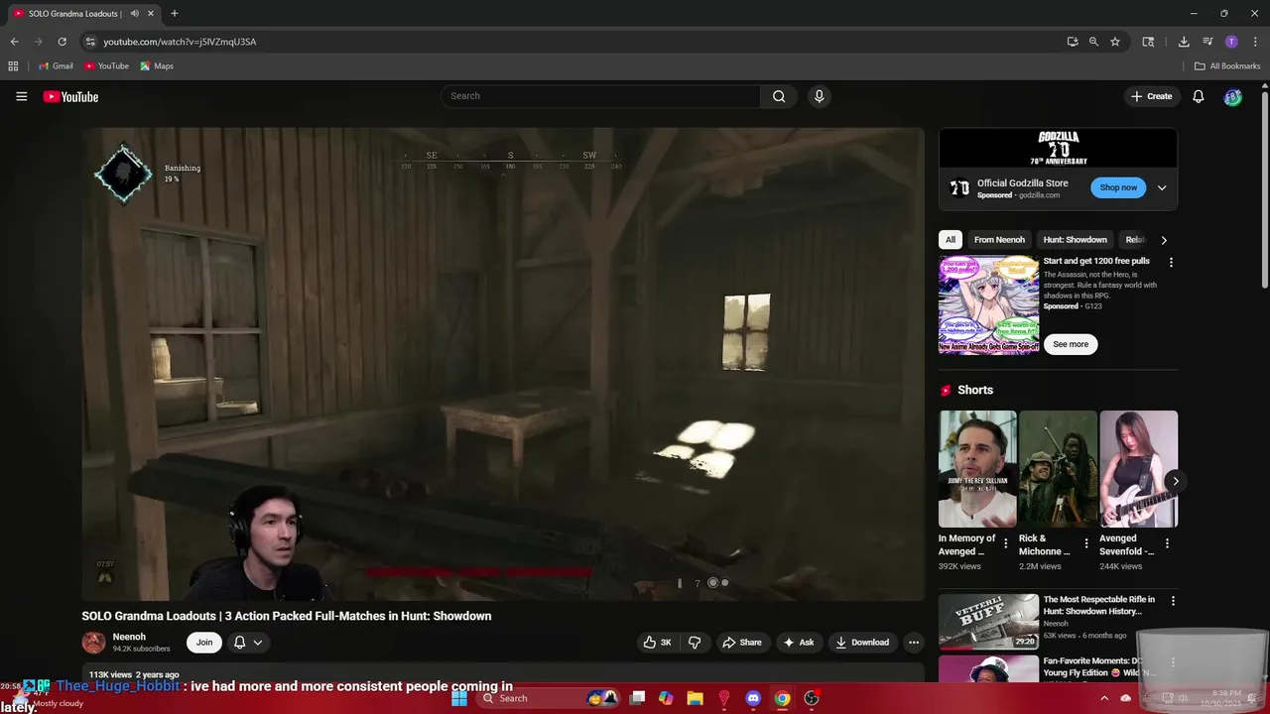
Task: Show next Shorts with the arrow
Action: pyautogui.click(x=1176, y=481)
